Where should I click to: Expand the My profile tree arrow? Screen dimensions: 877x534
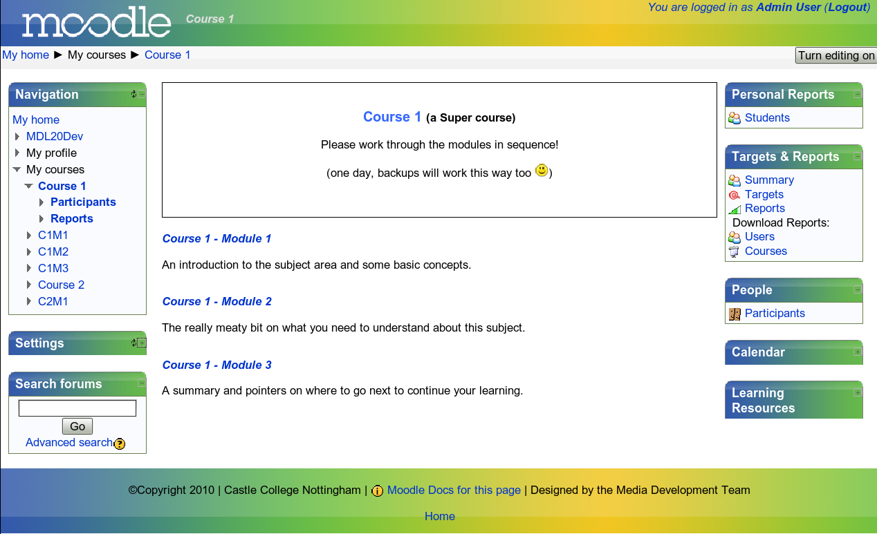[17, 153]
